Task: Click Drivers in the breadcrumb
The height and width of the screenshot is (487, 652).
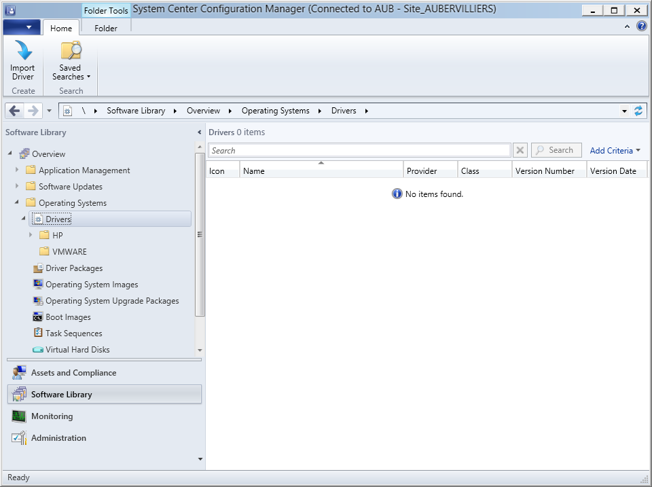Action: pyautogui.click(x=344, y=111)
